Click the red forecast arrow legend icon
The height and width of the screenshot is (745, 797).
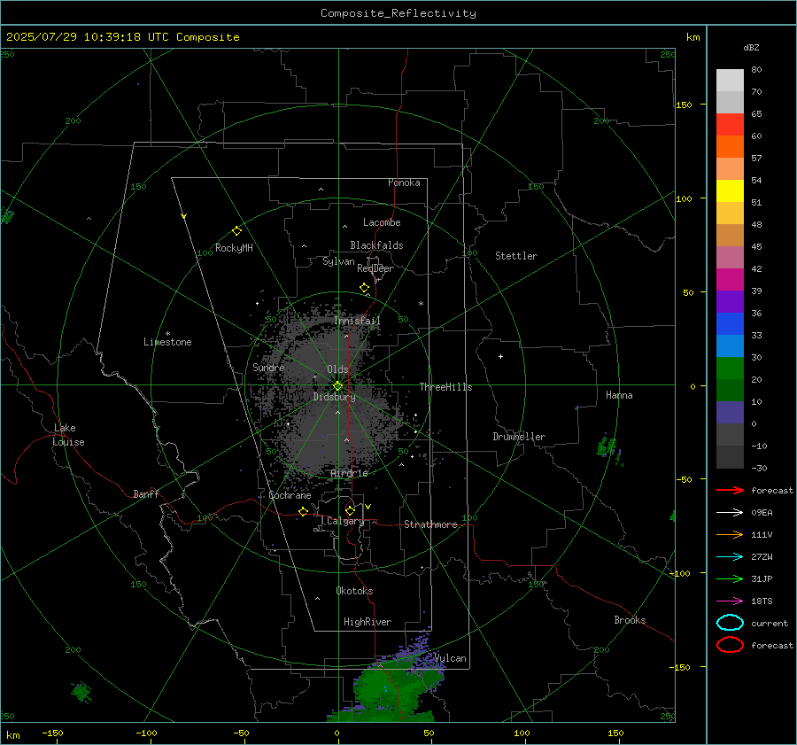click(730, 490)
